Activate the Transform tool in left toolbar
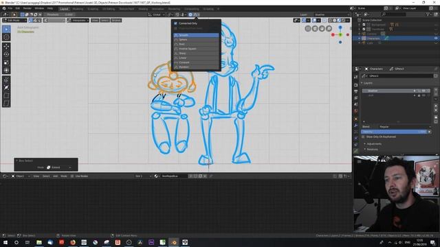The width and height of the screenshot is (440, 247). click(x=6, y=70)
